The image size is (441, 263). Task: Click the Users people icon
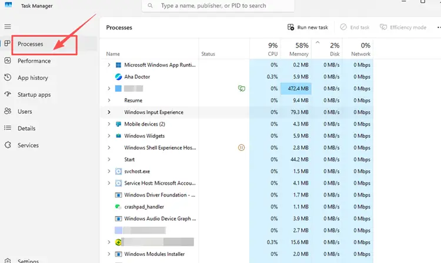[8, 111]
